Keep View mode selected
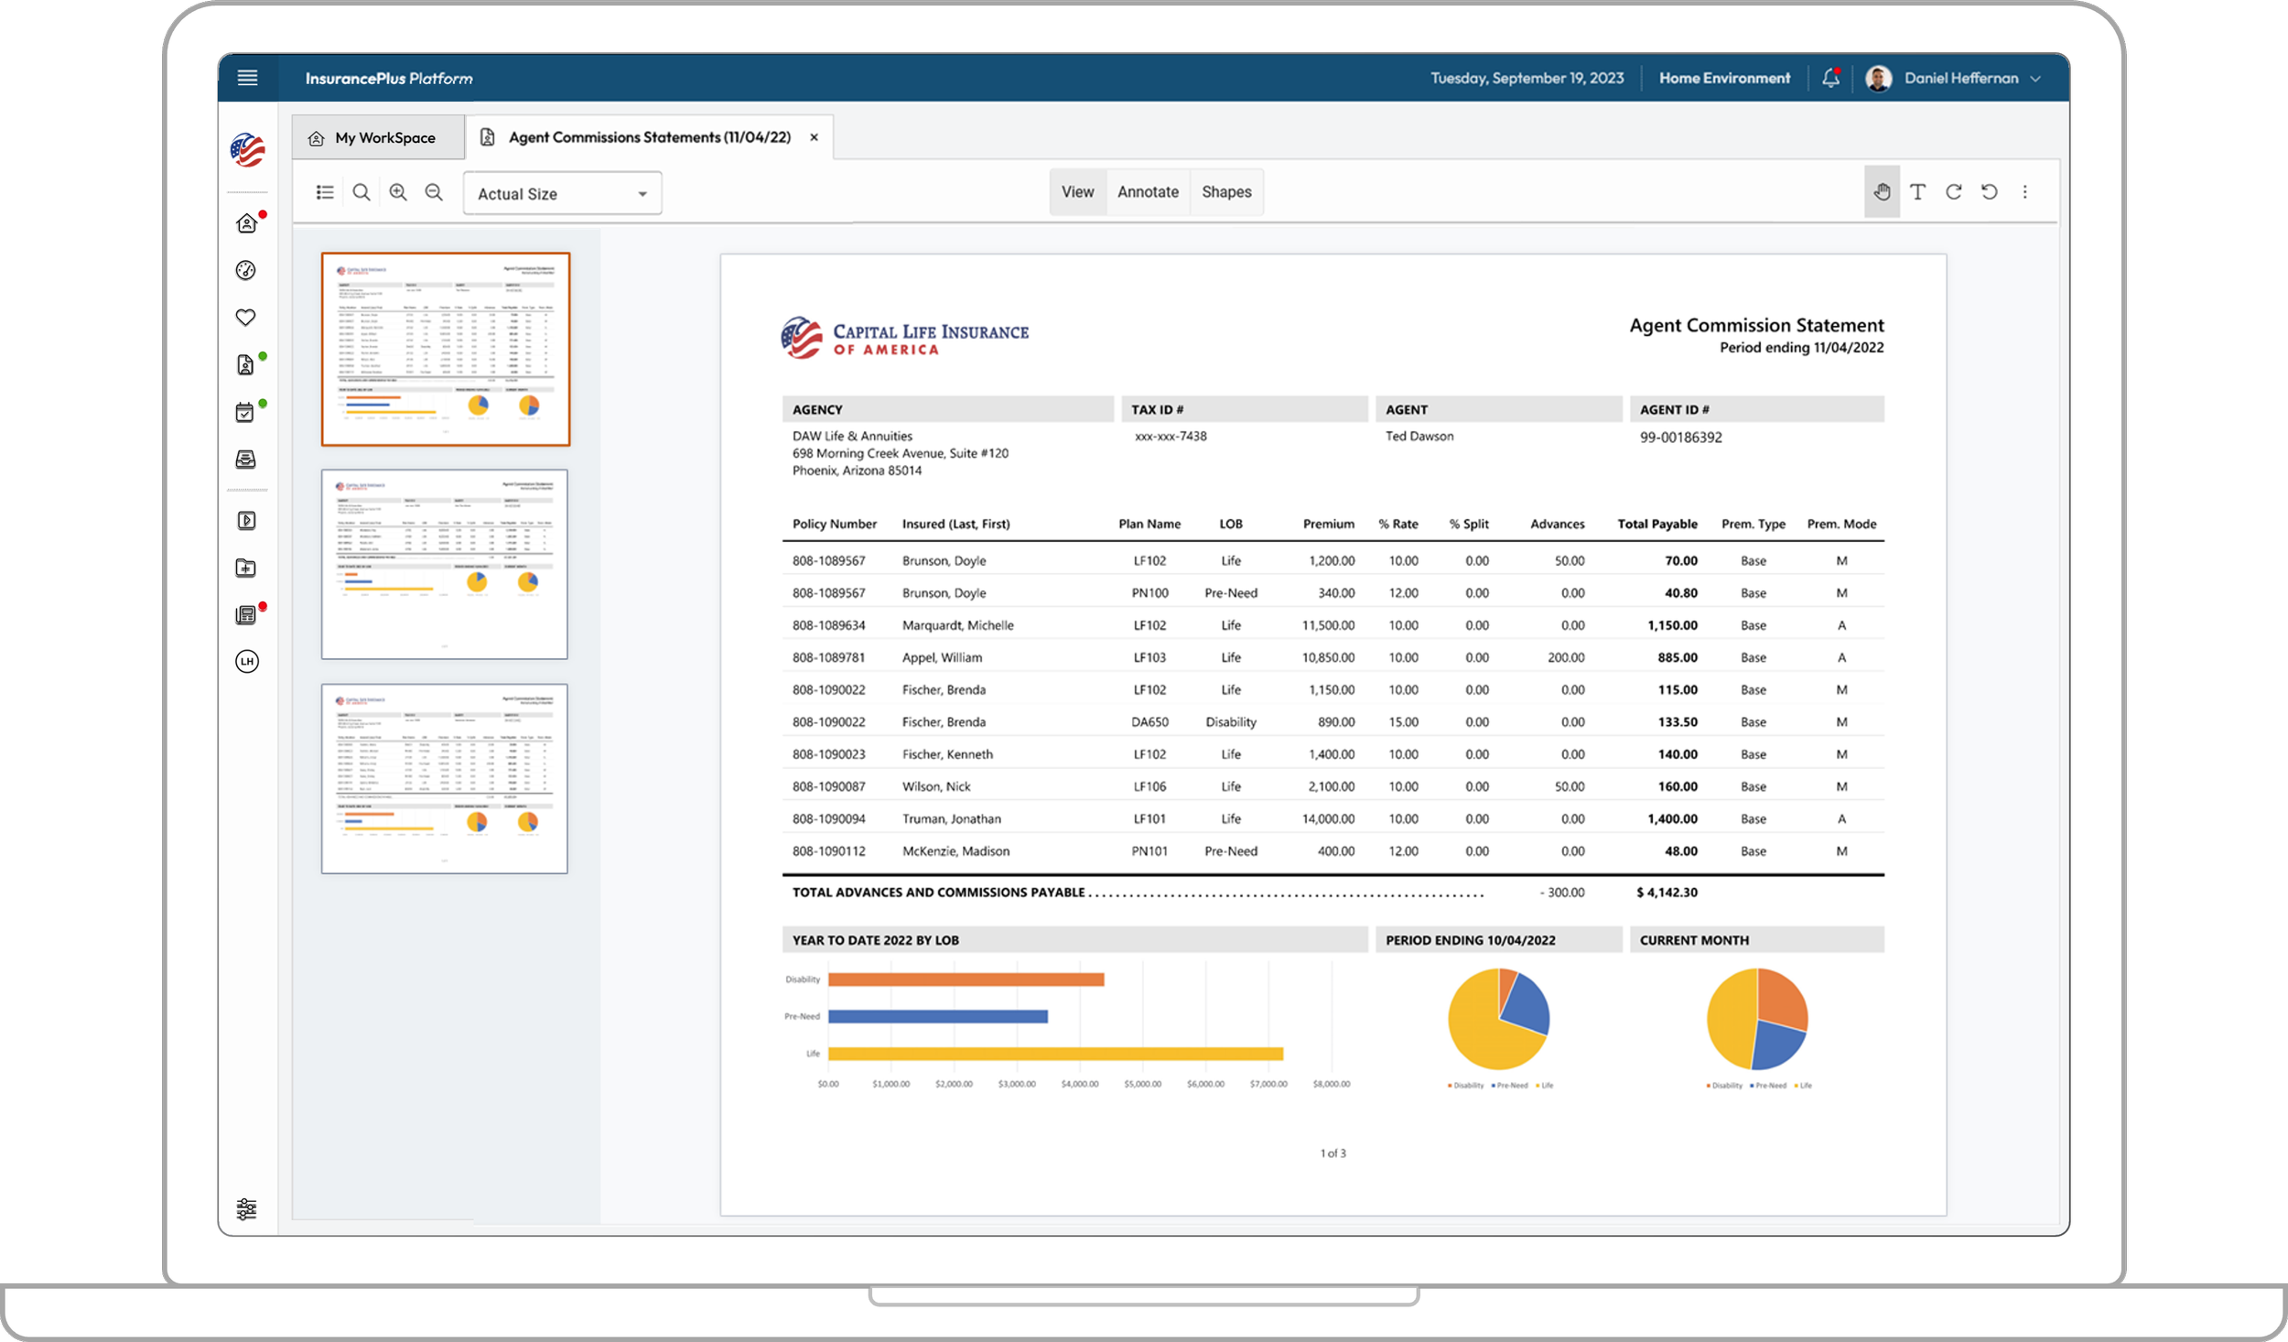 coord(1077,191)
